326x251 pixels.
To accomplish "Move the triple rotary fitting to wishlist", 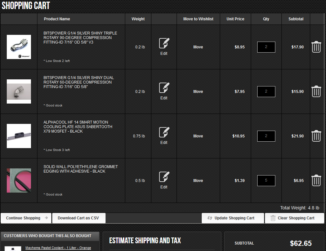I will [198, 47].
